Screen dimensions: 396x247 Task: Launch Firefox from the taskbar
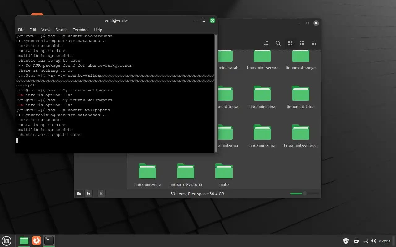(x=37, y=240)
